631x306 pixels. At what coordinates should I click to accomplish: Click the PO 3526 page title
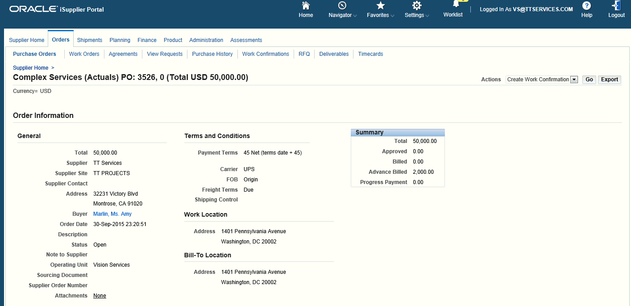[x=130, y=77]
